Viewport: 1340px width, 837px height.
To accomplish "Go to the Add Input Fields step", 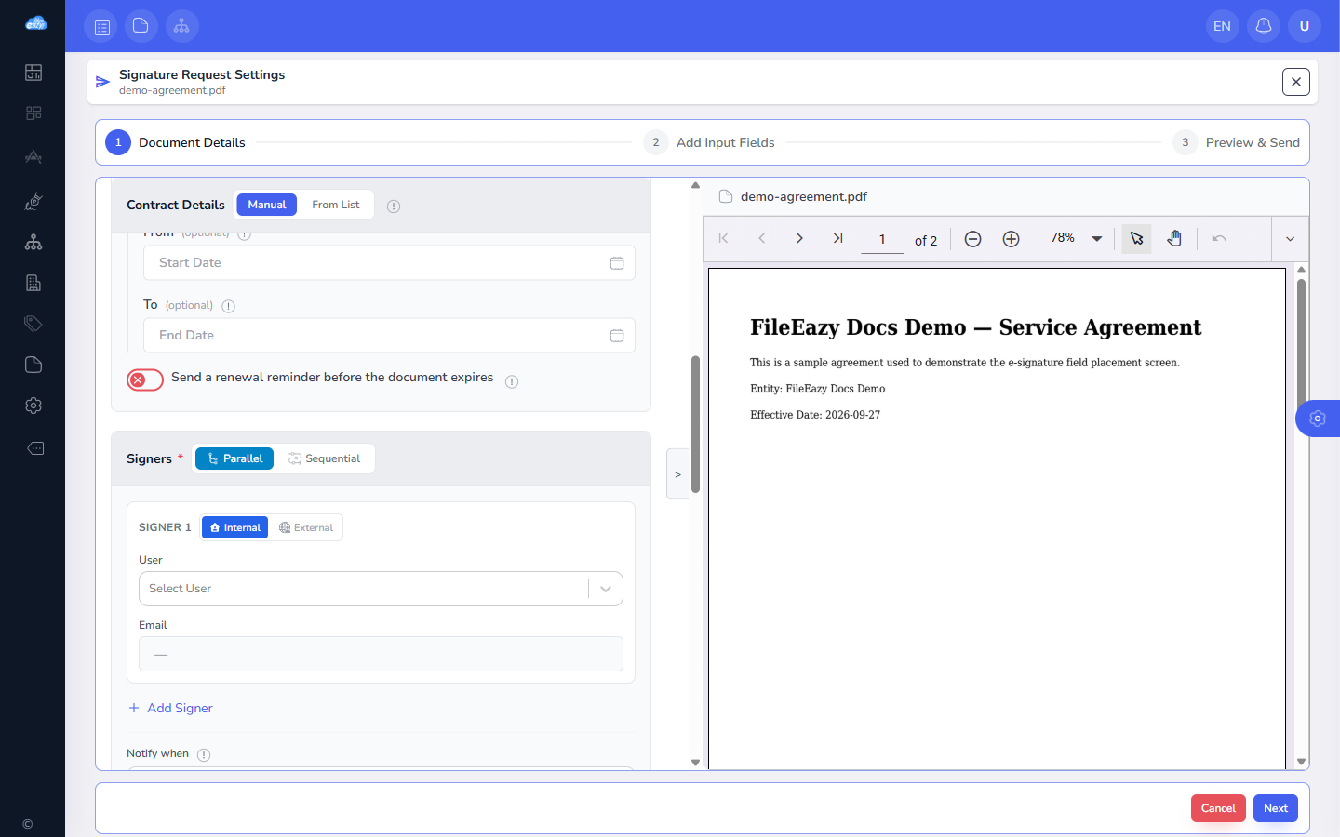I will (709, 142).
